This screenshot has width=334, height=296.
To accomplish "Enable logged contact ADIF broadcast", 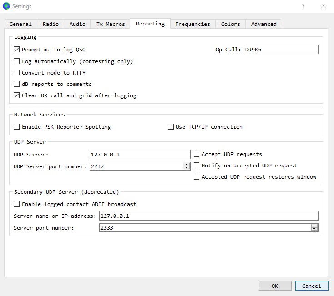I will (x=17, y=204).
